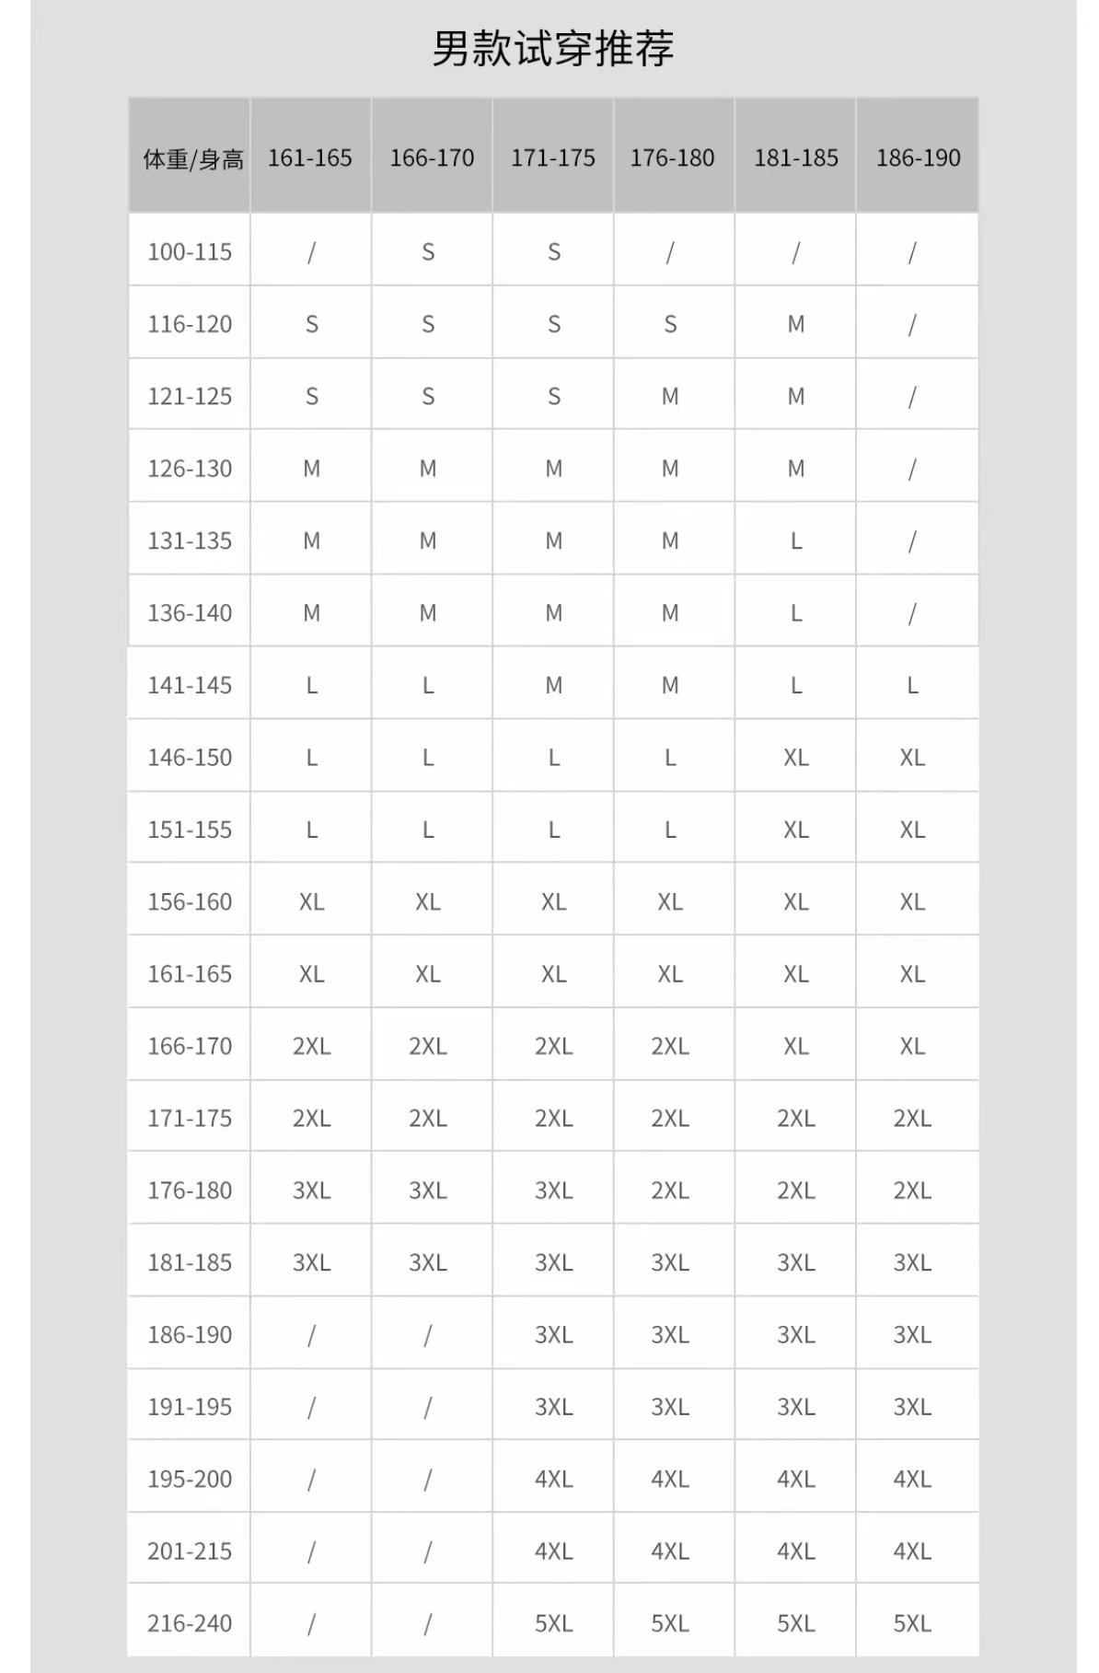Select the 195-200 weight row label
The height and width of the screenshot is (1673, 1099).
[190, 1479]
